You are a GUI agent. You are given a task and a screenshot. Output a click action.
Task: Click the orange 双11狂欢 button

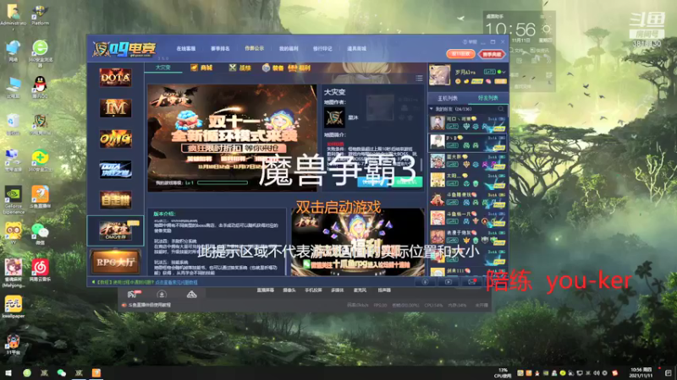click(x=460, y=54)
